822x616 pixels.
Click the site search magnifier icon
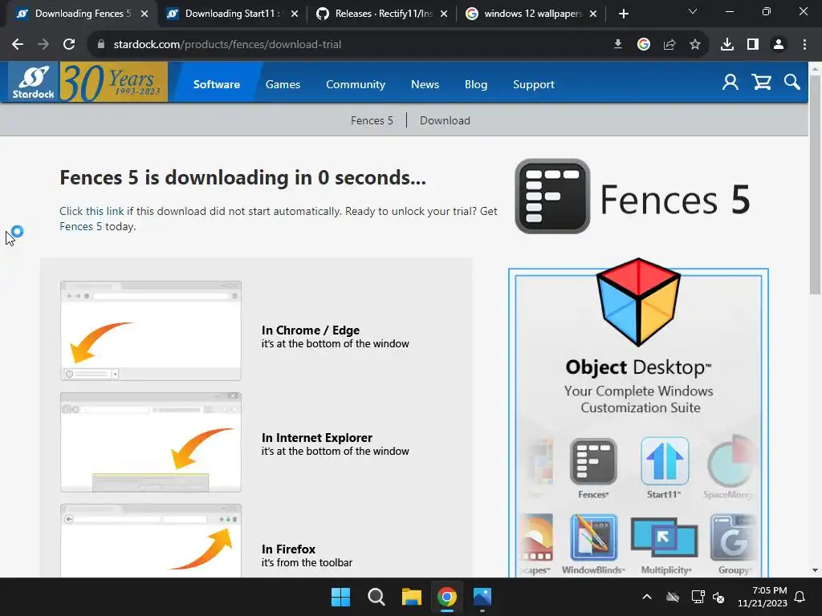792,83
